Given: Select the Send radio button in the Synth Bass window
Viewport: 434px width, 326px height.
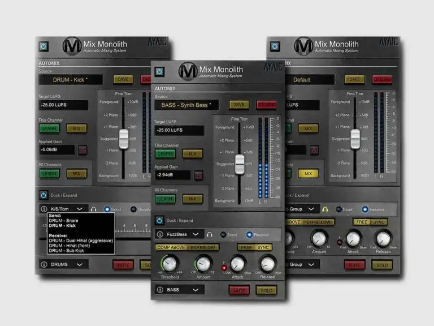Looking at the screenshot, I should 223,234.
